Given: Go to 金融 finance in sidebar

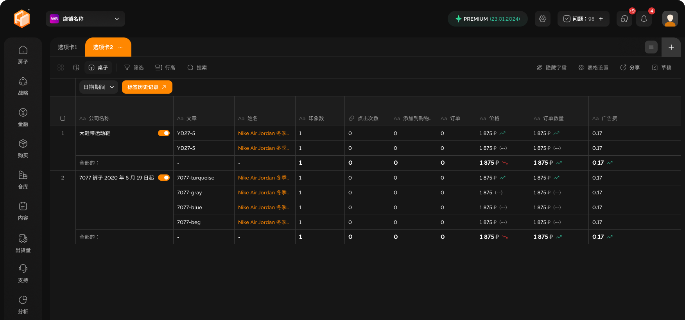Looking at the screenshot, I should click(x=23, y=117).
